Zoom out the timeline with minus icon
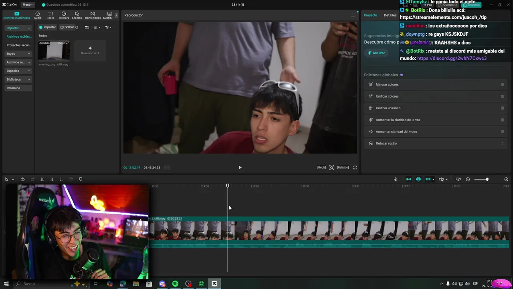 tap(468, 179)
